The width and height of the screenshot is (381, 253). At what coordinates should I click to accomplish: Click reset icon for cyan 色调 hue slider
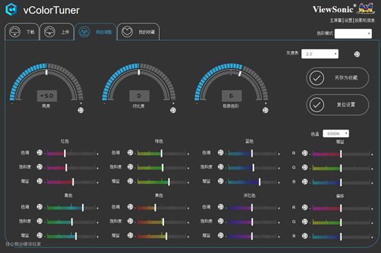[x=39, y=207]
